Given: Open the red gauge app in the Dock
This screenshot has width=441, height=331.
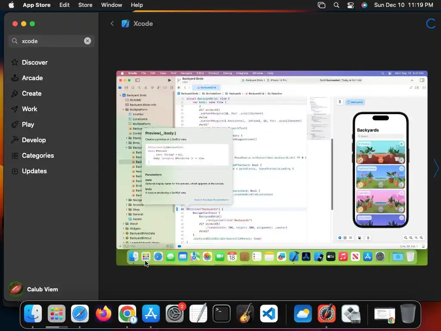Looking at the screenshot, I should [x=326, y=313].
